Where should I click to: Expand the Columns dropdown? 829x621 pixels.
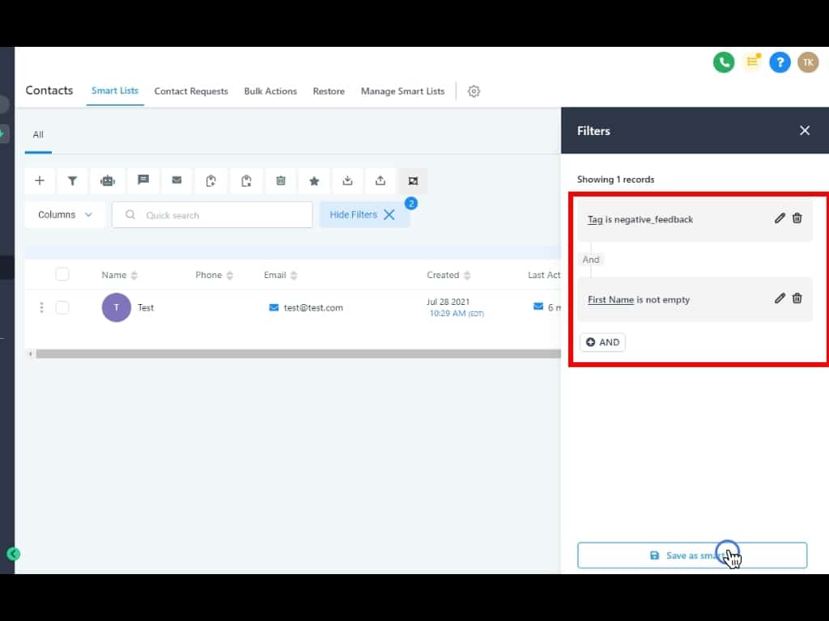pos(65,215)
